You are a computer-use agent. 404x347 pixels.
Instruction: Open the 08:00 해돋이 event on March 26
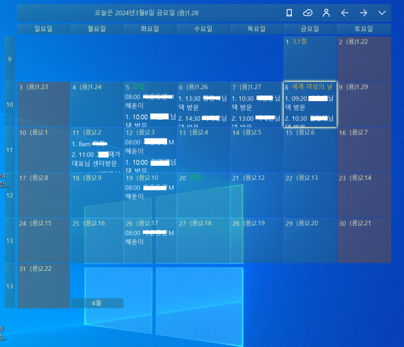click(149, 237)
